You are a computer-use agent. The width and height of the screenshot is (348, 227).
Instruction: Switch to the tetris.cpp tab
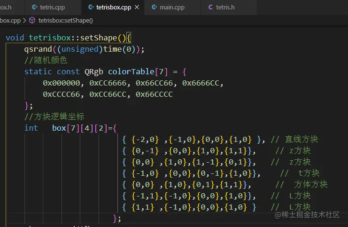[x=53, y=8]
